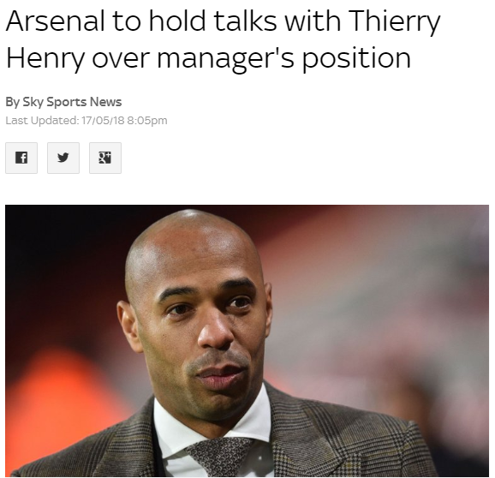495x478 pixels.
Task: Click the time 8:05pm in the timestamp
Action: pos(147,121)
